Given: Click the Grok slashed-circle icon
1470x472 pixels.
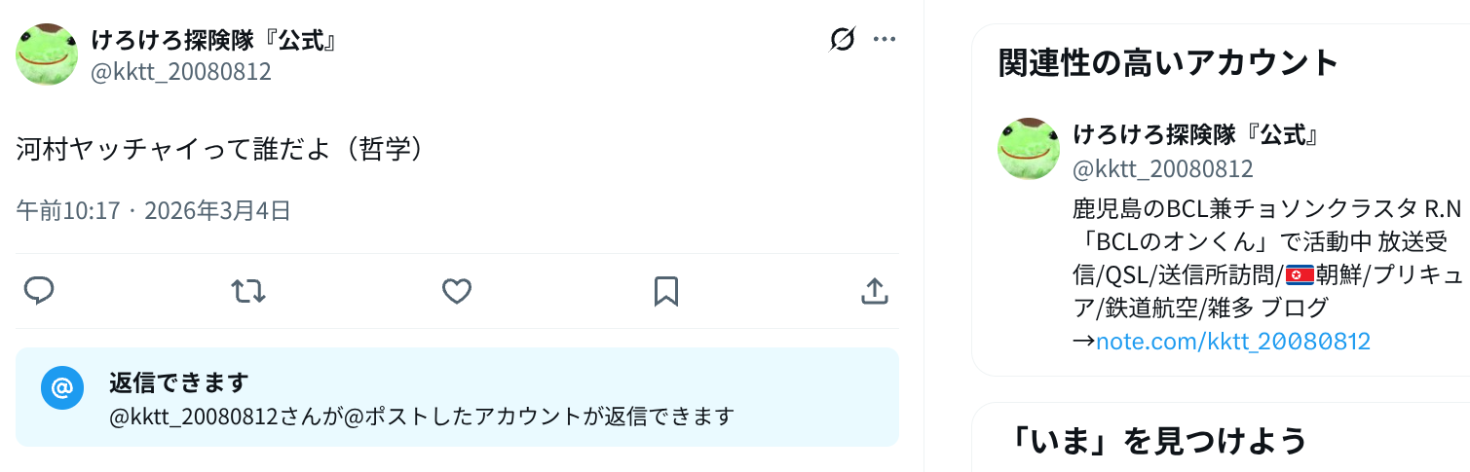Looking at the screenshot, I should click(843, 39).
